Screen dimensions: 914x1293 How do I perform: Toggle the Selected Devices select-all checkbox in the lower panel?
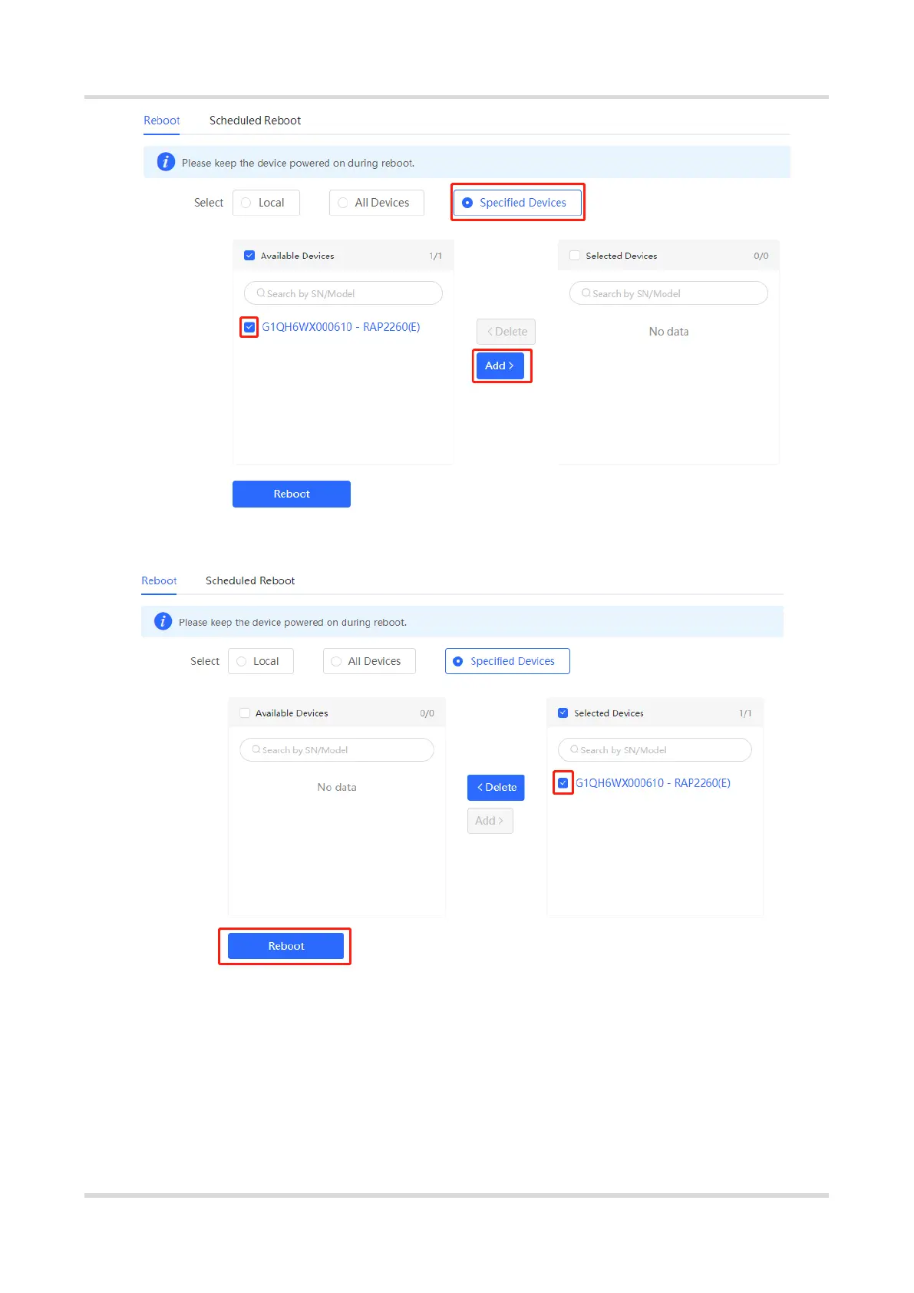tap(563, 713)
